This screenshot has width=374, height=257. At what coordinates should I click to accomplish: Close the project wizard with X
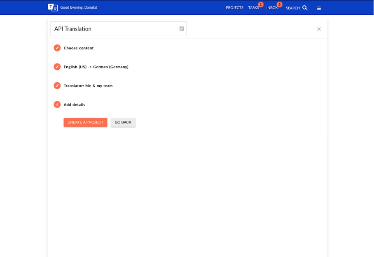[319, 29]
